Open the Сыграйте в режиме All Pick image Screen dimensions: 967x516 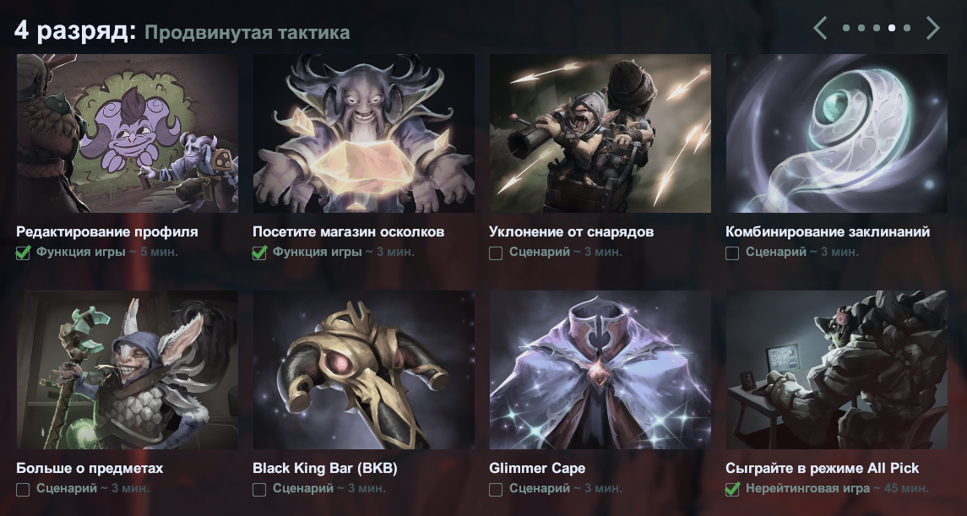tap(837, 370)
